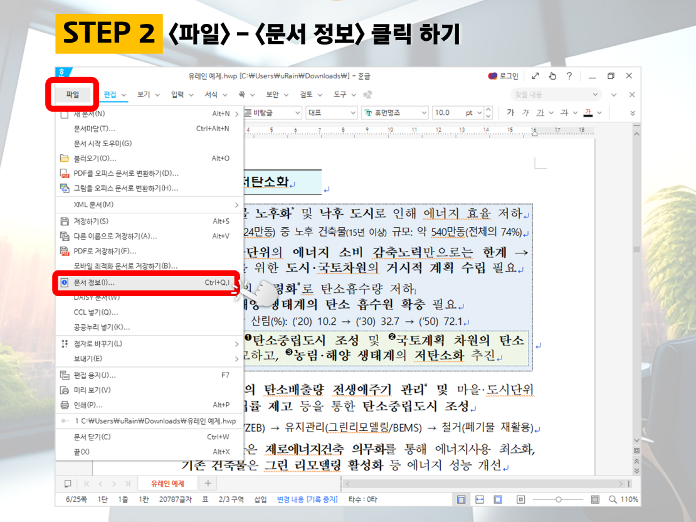The height and width of the screenshot is (522, 696).
Task: Click the 인쇄 printer icon
Action: tap(65, 405)
